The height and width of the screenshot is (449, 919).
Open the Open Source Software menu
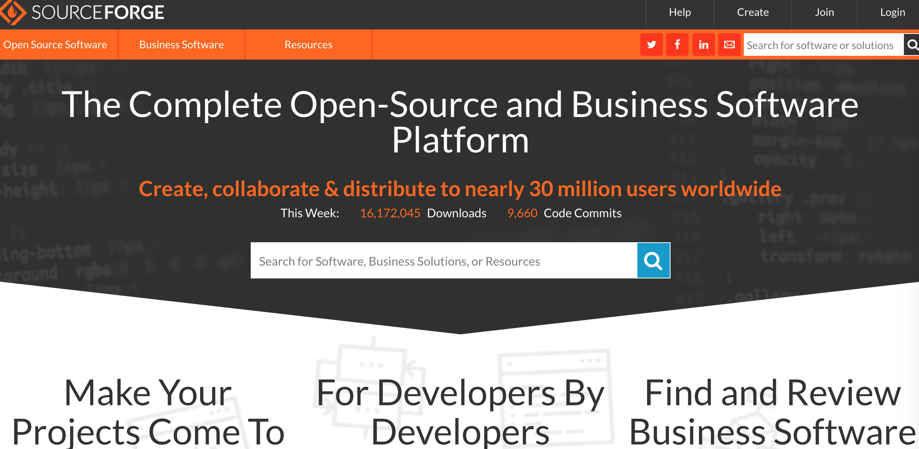tap(55, 45)
